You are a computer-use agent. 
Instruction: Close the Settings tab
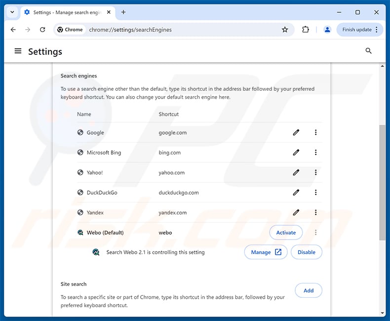(x=109, y=12)
